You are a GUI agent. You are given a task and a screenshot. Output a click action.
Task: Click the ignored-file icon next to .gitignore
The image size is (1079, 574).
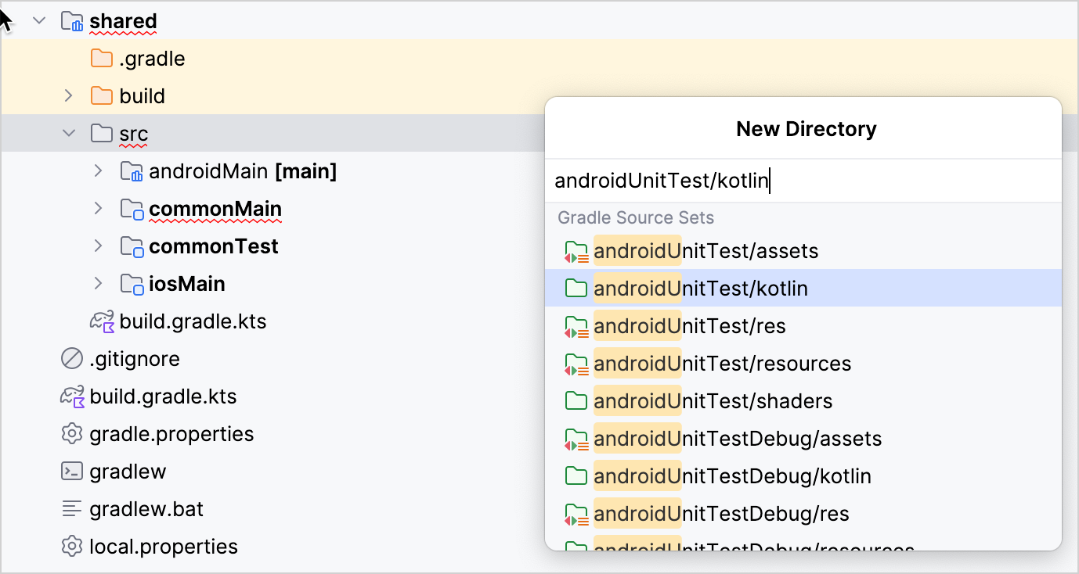point(70,358)
